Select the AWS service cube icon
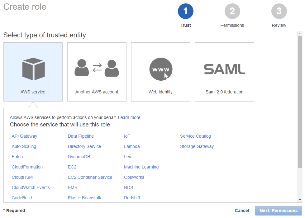This screenshot has width=305, height=218. pyautogui.click(x=33, y=69)
